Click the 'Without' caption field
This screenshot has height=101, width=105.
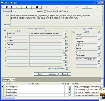tap(18, 44)
